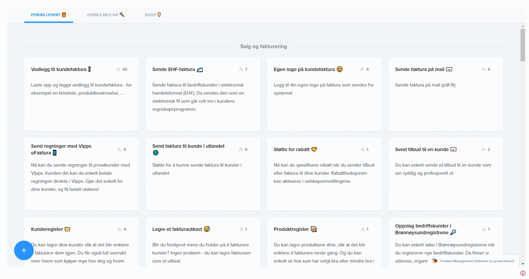Click the blue plus floating button

[24, 250]
